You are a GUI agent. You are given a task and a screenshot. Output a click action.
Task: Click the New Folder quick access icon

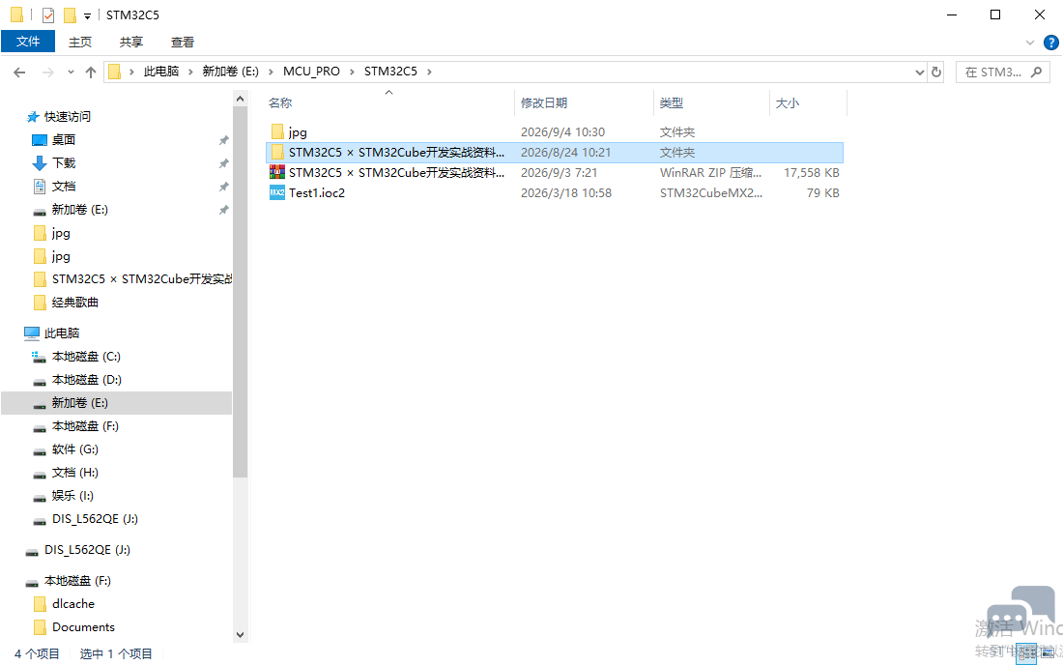pyautogui.click(x=70, y=14)
